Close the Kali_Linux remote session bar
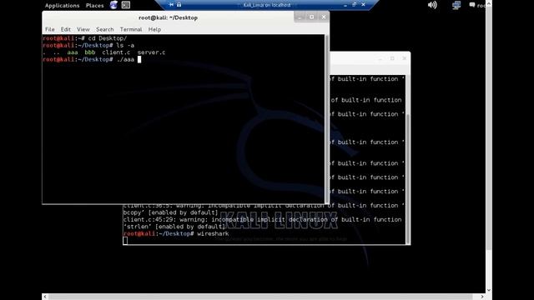 point(364,5)
